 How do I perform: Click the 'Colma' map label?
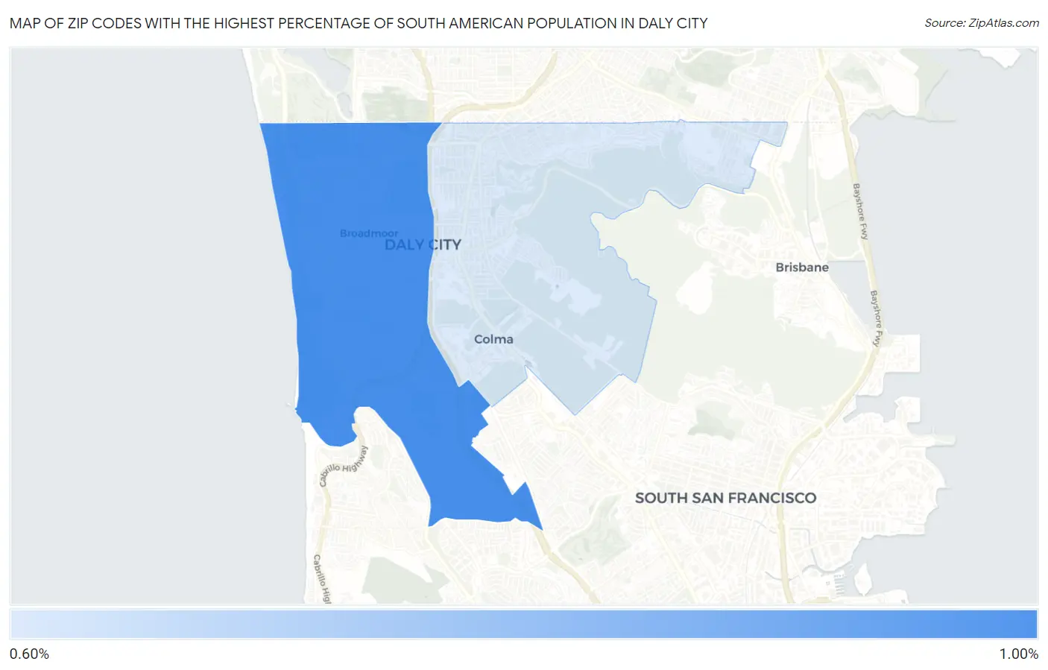coord(493,339)
